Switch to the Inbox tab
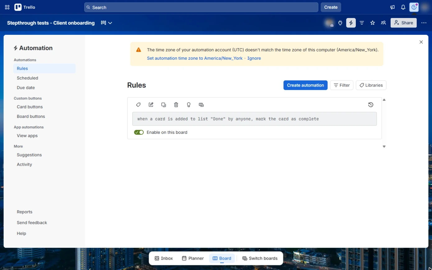 tap(164, 258)
